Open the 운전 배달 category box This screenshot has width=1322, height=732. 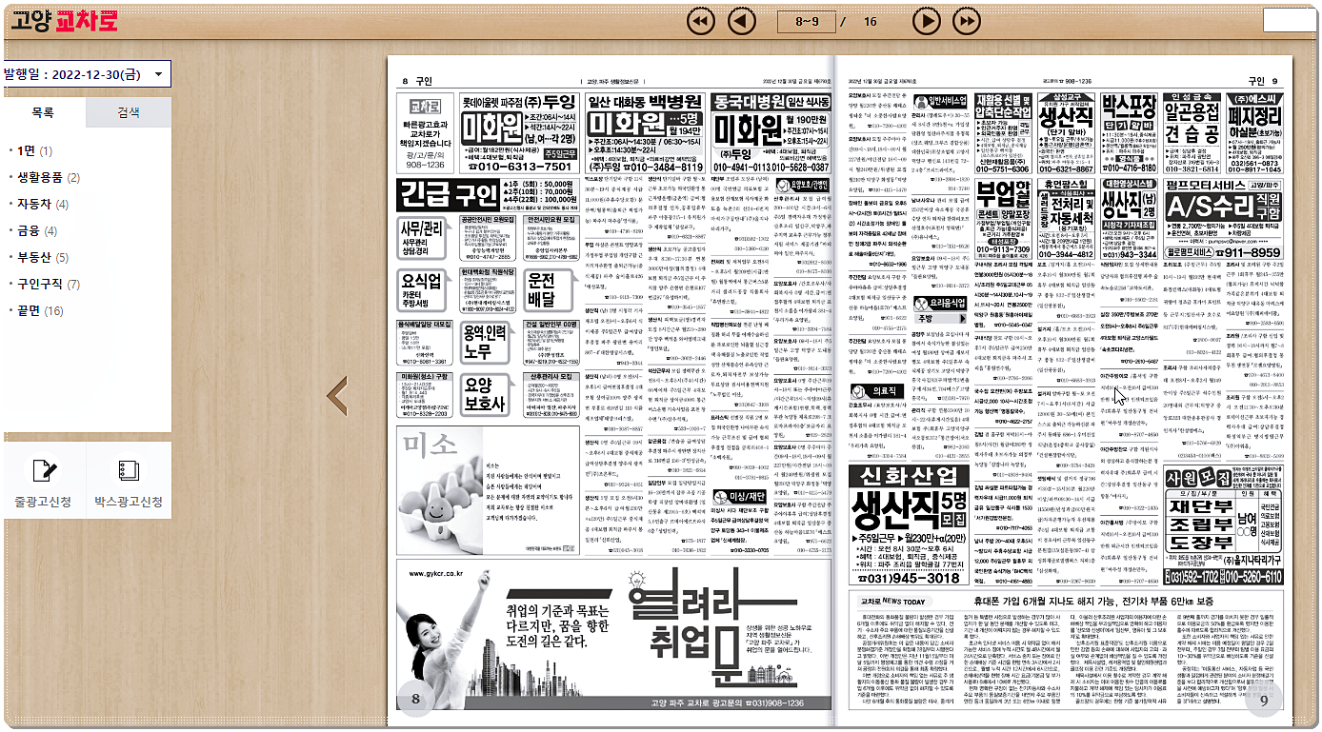pyautogui.click(x=549, y=290)
